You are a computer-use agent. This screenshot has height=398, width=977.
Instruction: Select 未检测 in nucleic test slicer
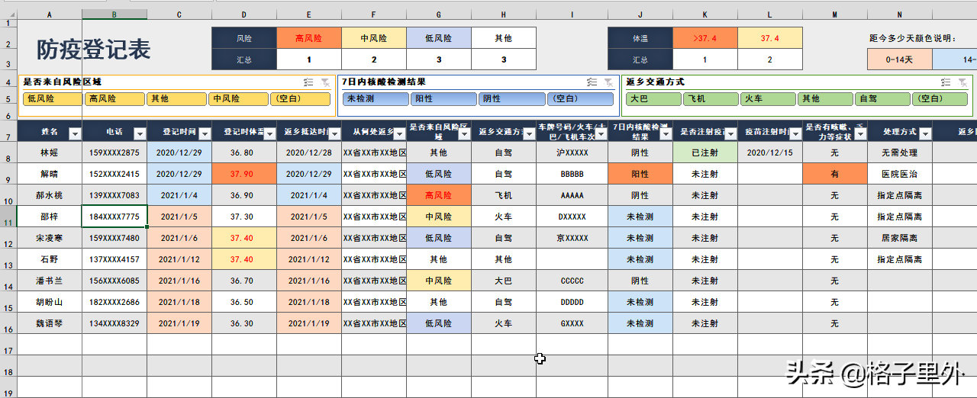click(376, 98)
